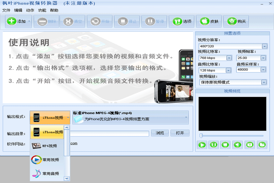Click the format list scroll down arrow
The image size is (274, 183).
click(x=66, y=179)
